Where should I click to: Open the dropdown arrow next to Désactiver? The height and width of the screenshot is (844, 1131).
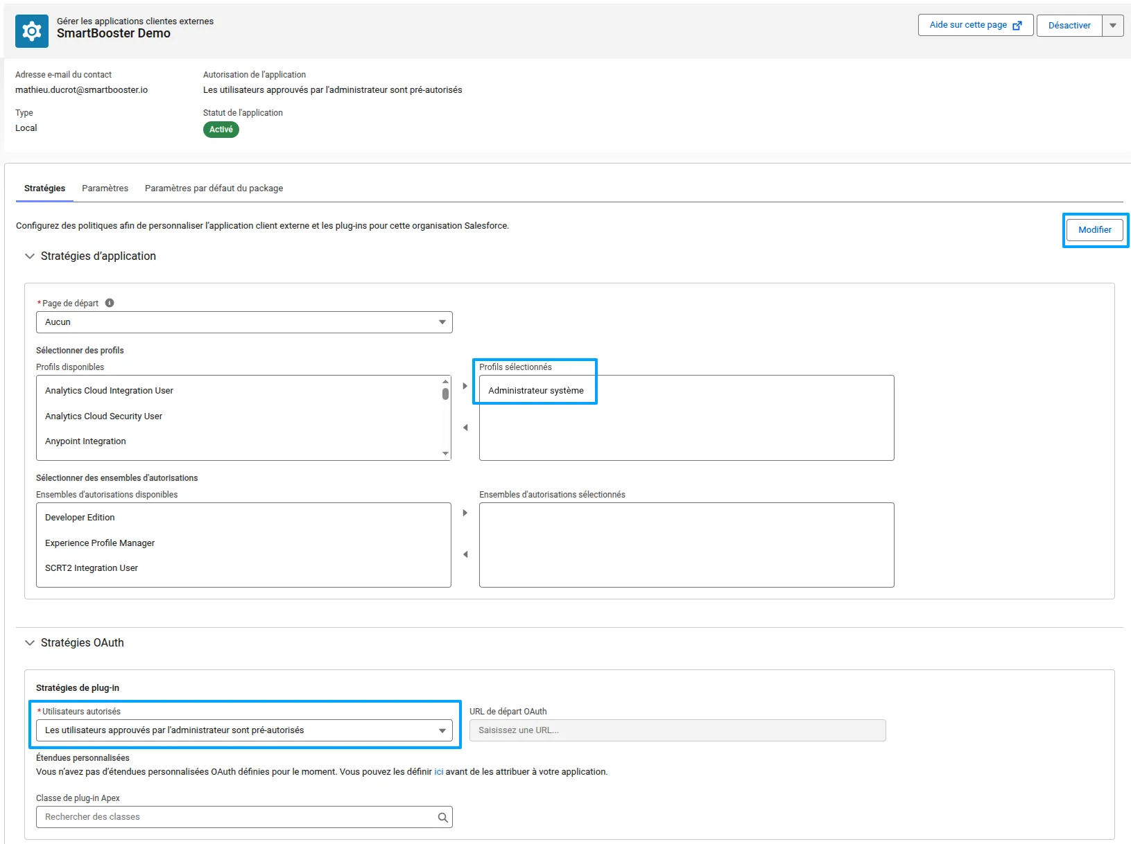(x=1113, y=26)
